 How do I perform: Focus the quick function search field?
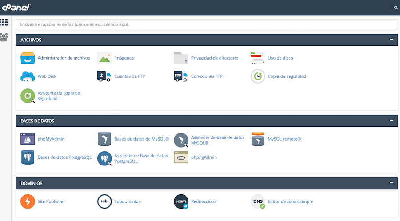tap(207, 24)
